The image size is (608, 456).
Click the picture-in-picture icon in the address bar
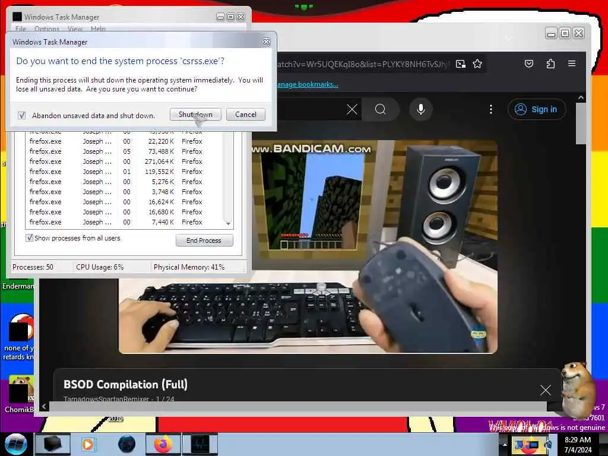pos(460,64)
